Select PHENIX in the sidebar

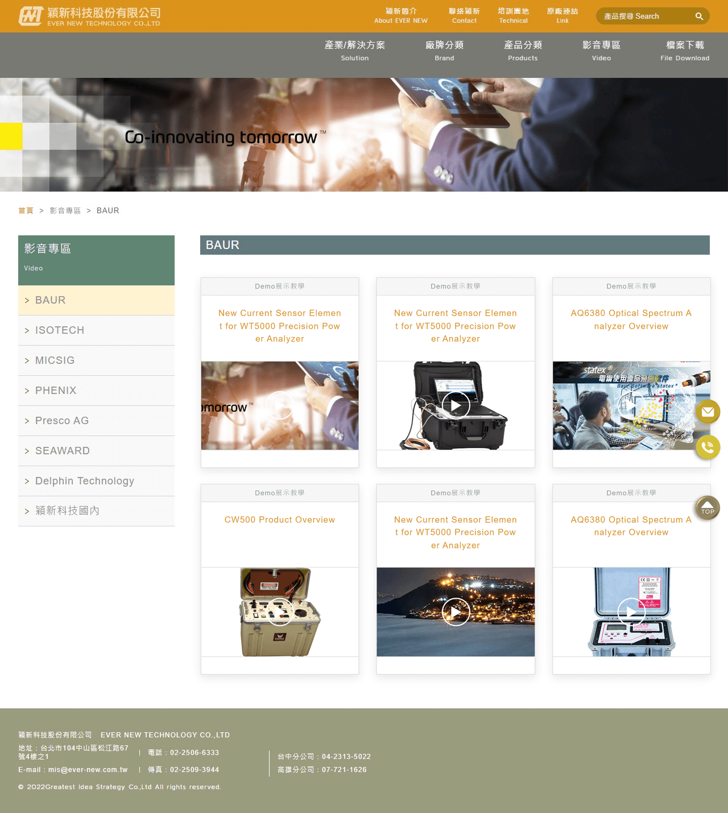[96, 391]
